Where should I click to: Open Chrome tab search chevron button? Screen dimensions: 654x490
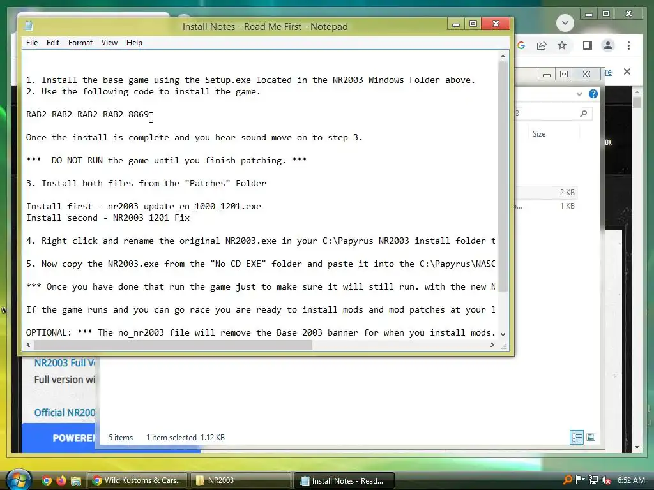tap(565, 23)
